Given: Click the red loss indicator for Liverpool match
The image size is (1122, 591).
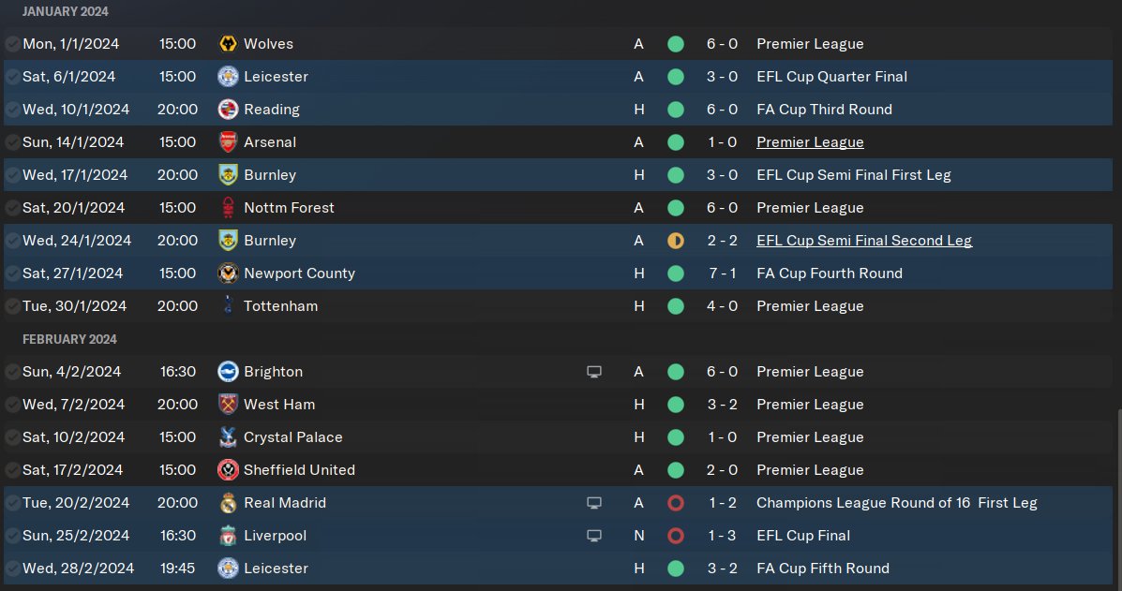Looking at the screenshot, I should point(675,536).
